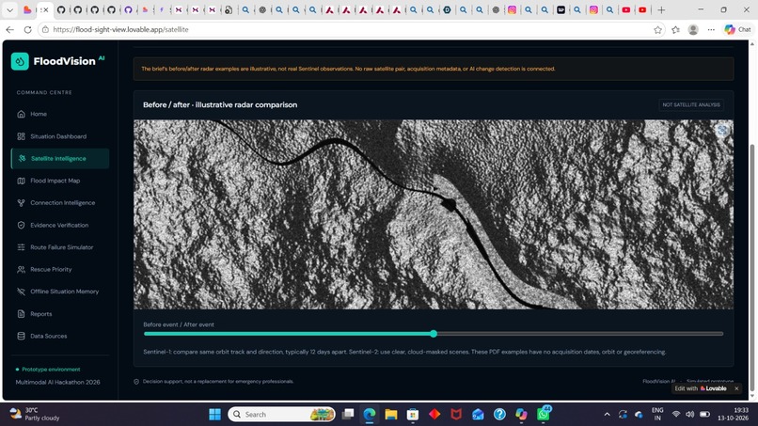The width and height of the screenshot is (758, 426).
Task: Click the NOT SATELLITE ANALYSIS badge
Action: (x=691, y=105)
